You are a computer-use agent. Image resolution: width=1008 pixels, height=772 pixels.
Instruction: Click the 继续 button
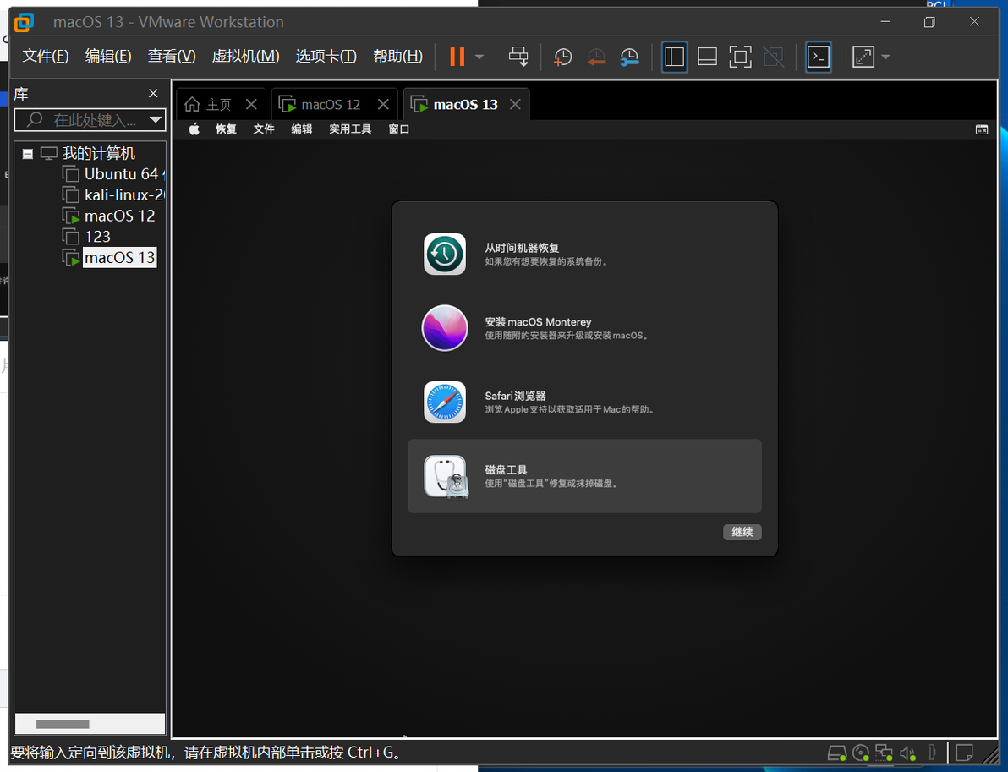coord(742,532)
